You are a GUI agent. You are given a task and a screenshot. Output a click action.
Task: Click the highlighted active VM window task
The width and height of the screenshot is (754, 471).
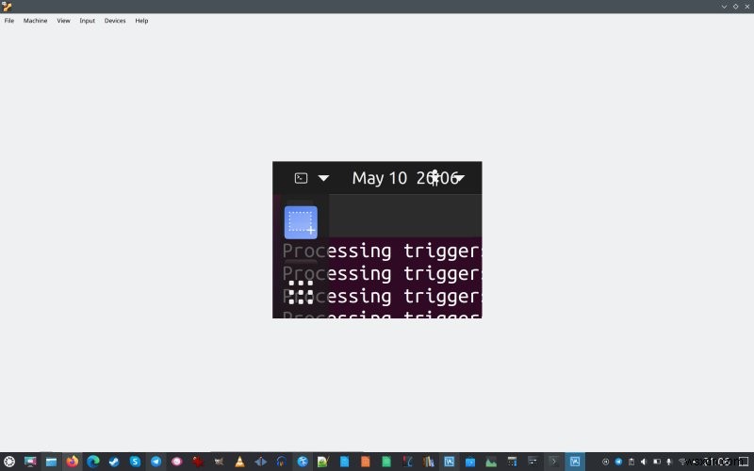click(575, 462)
